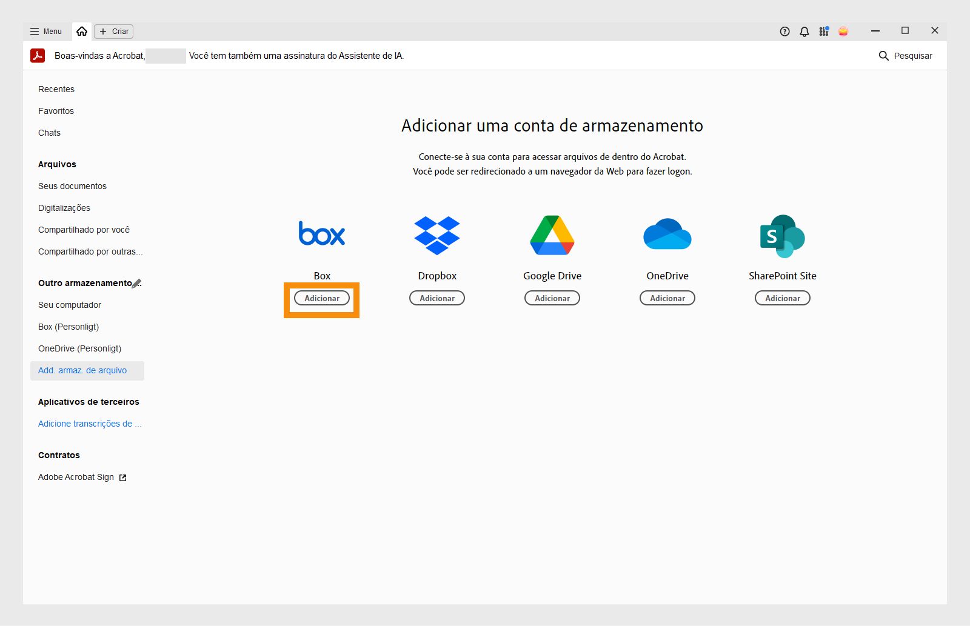Click the Criar button
Image resolution: width=970 pixels, height=626 pixels.
[x=113, y=31]
